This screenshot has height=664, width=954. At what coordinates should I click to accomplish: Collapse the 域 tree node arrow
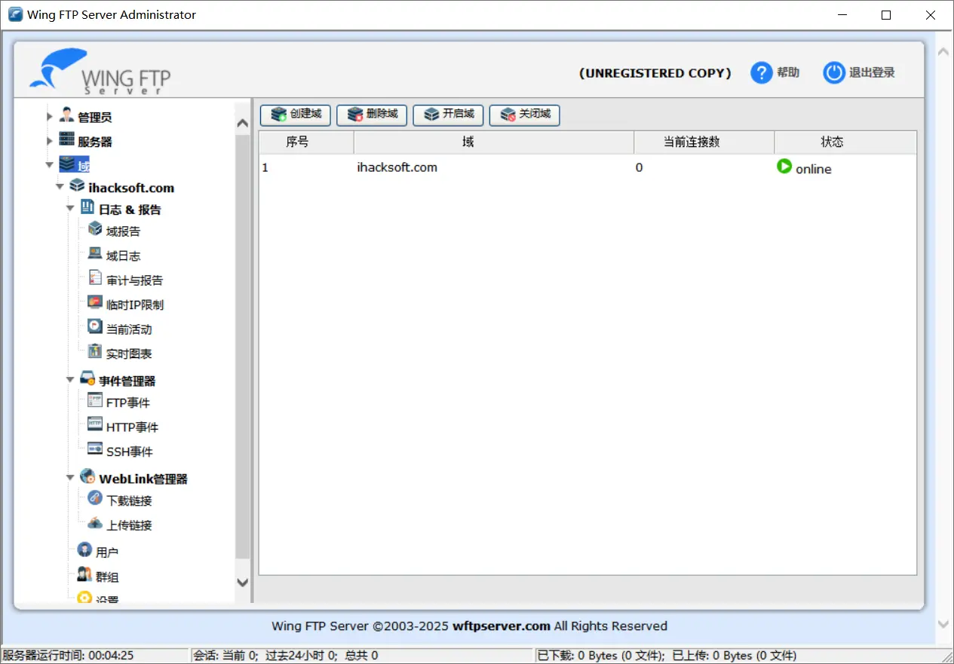(50, 164)
